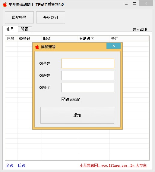
Task: Focus the QQ号码 input field
Action: click(88, 63)
